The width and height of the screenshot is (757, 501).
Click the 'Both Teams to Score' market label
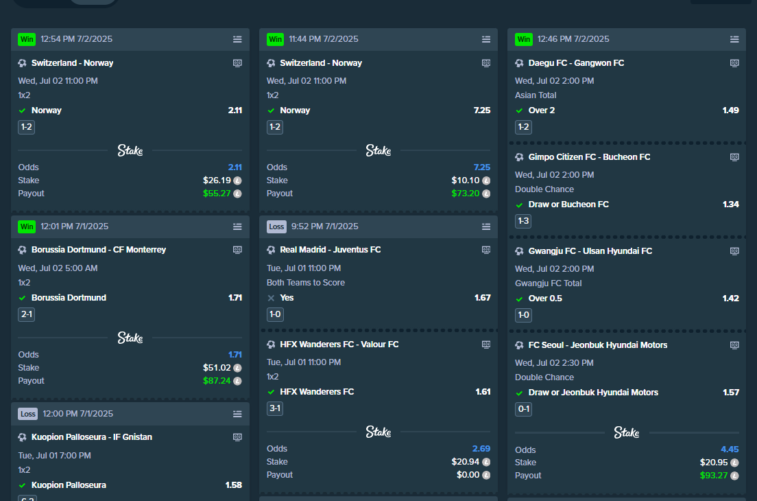click(306, 283)
